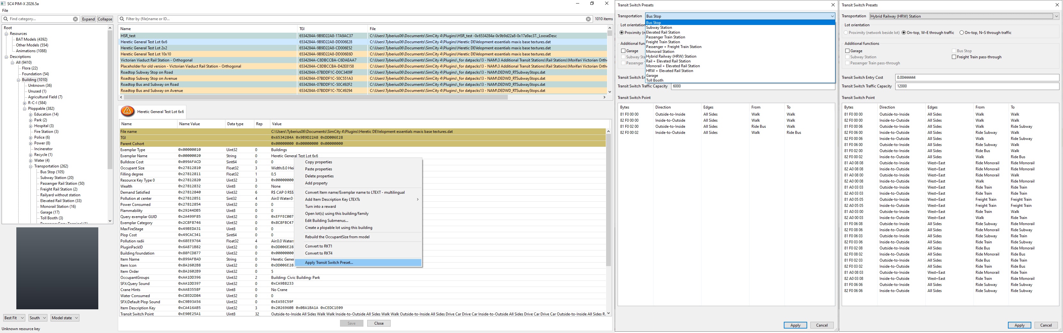
Task: Expand the Education (14) tree node
Action: 30,114
